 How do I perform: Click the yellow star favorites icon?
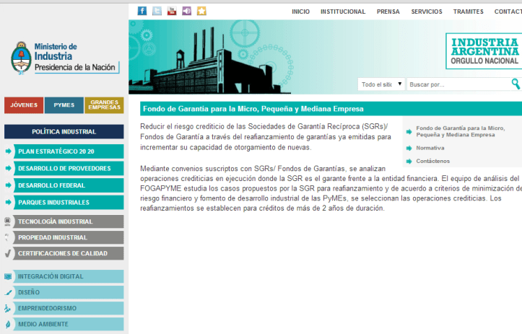point(201,11)
